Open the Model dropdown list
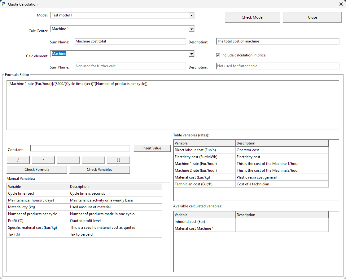The height and width of the screenshot is (279, 346). click(x=191, y=15)
